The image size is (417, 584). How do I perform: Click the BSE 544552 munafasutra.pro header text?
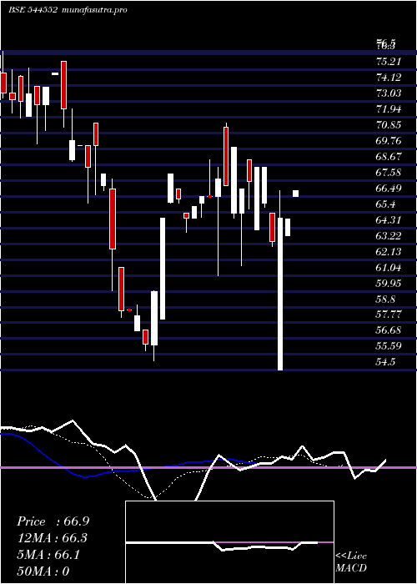(x=68, y=10)
